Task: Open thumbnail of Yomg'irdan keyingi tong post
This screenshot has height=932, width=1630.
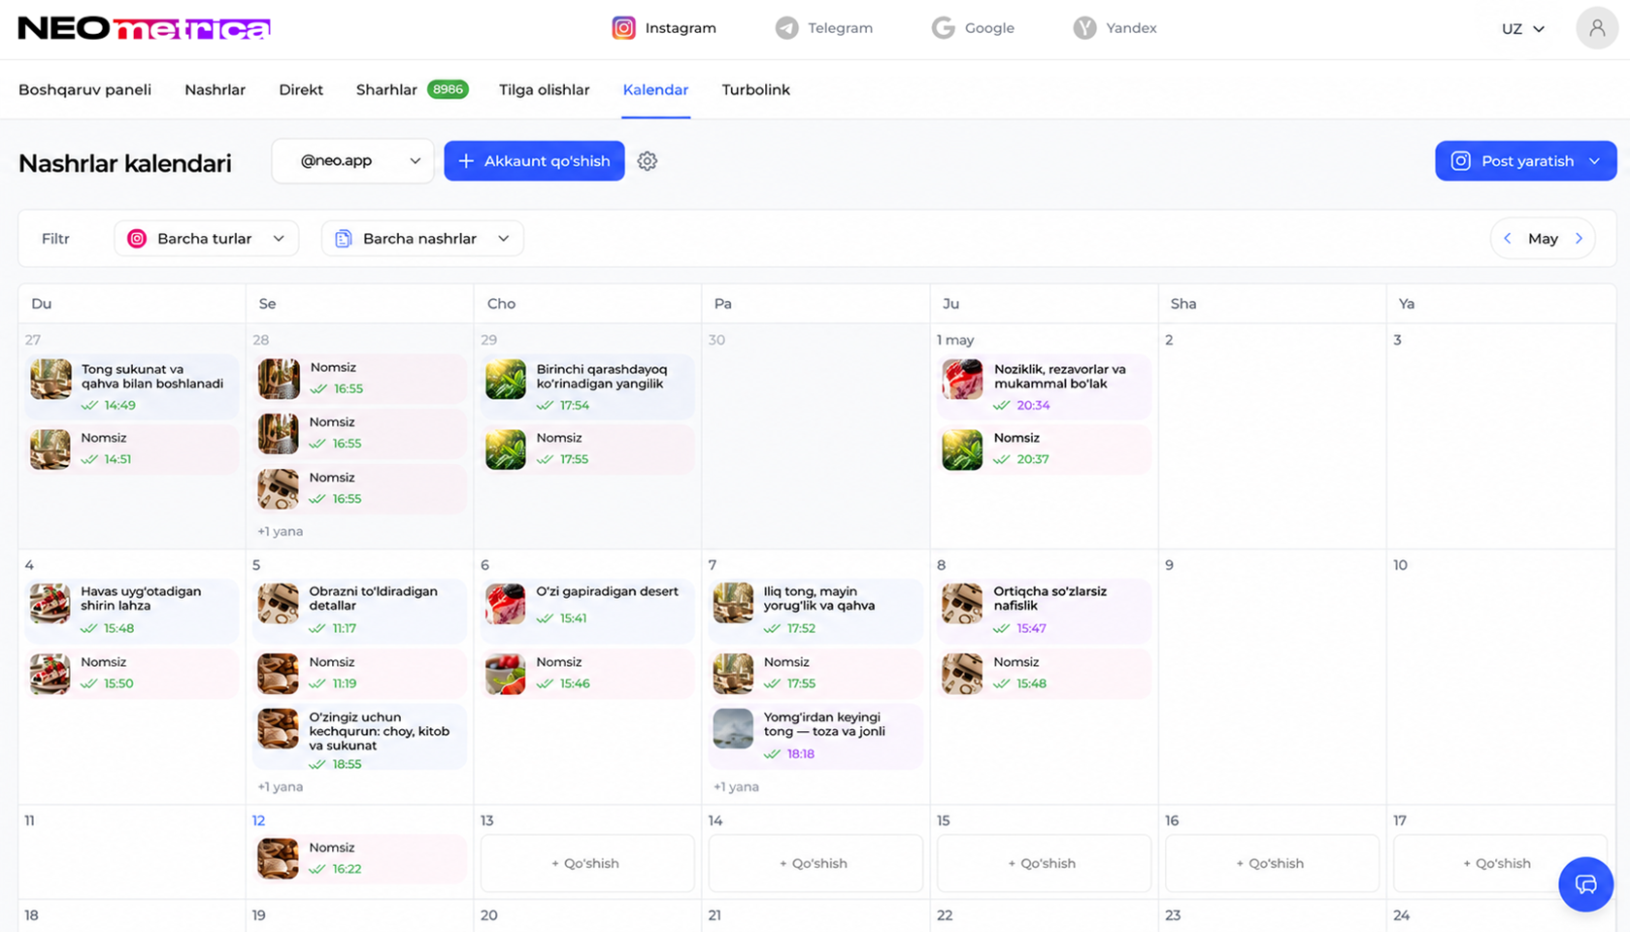Action: click(733, 729)
